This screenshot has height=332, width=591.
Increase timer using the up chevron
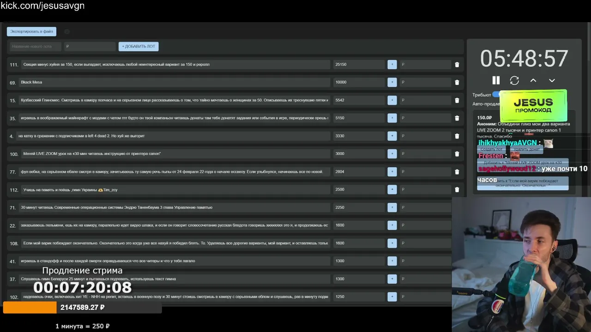pos(533,80)
